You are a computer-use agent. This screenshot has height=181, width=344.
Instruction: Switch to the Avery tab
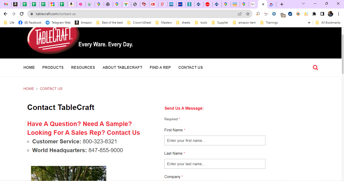pyautogui.click(x=180, y=4)
